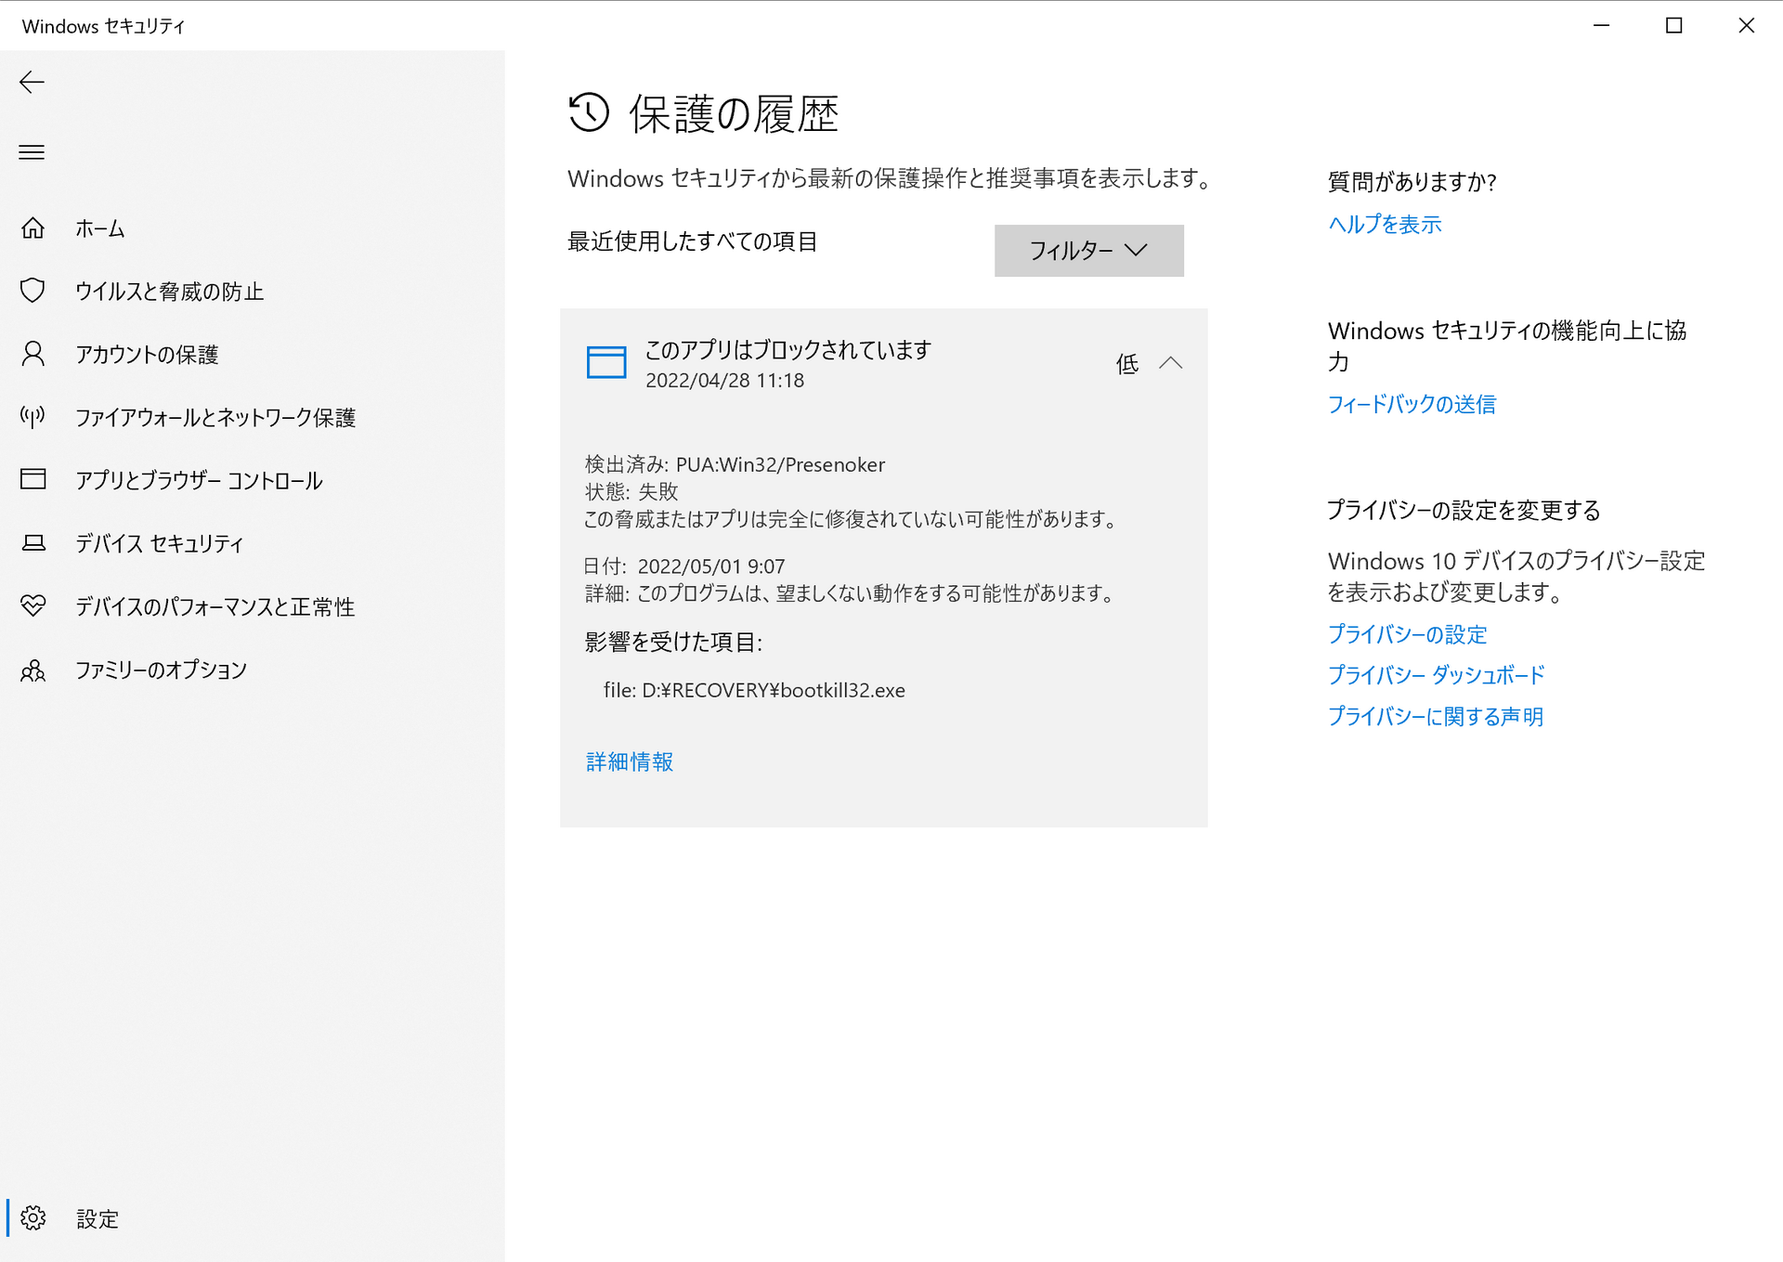Click the device health heart icon

pyautogui.click(x=33, y=606)
